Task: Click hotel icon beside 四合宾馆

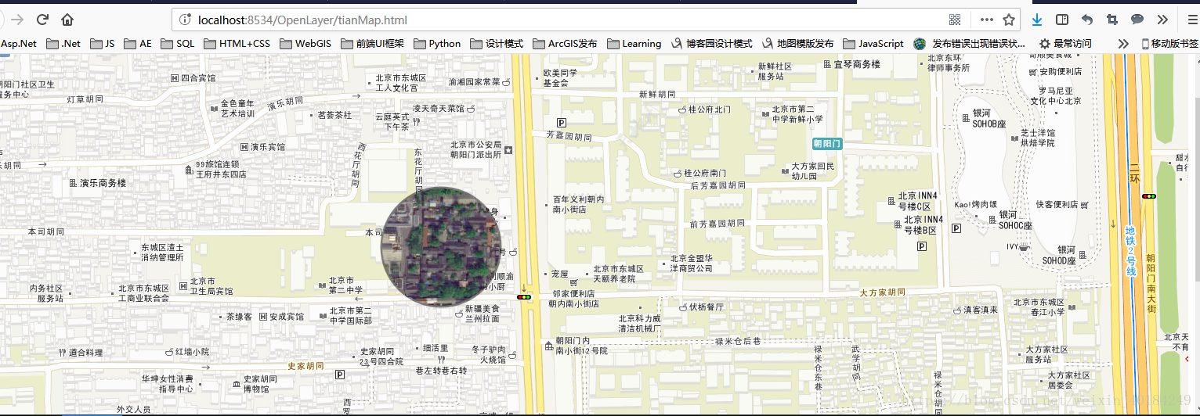Action: point(174,79)
